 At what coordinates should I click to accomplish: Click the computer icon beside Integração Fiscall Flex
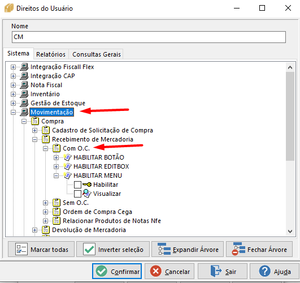[24, 67]
